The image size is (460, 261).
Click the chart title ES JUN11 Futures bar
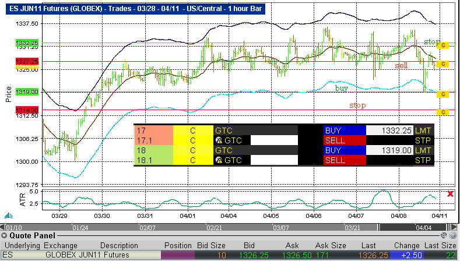click(x=135, y=9)
